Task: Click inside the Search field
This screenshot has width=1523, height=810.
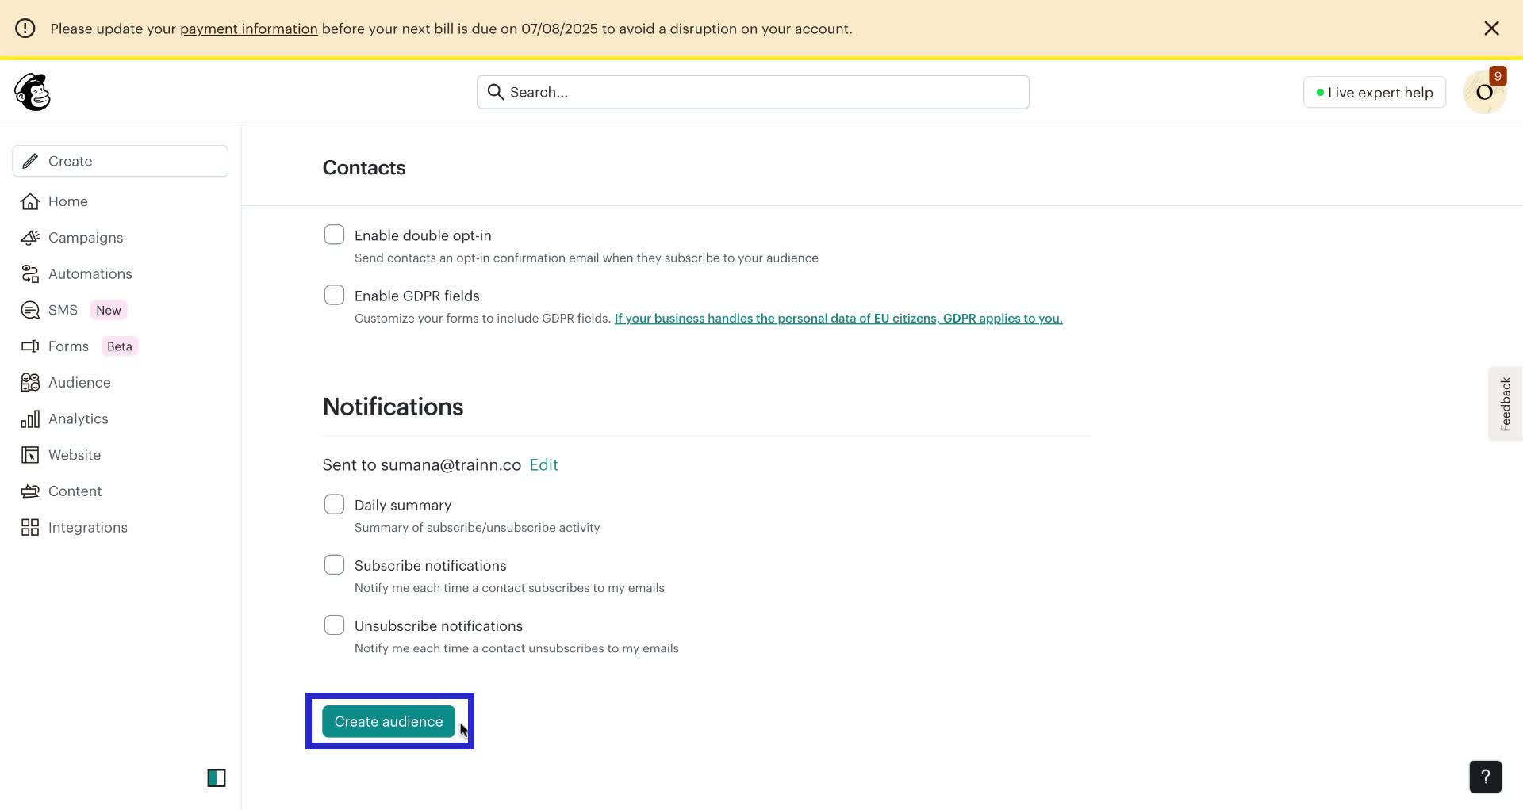Action: (753, 91)
